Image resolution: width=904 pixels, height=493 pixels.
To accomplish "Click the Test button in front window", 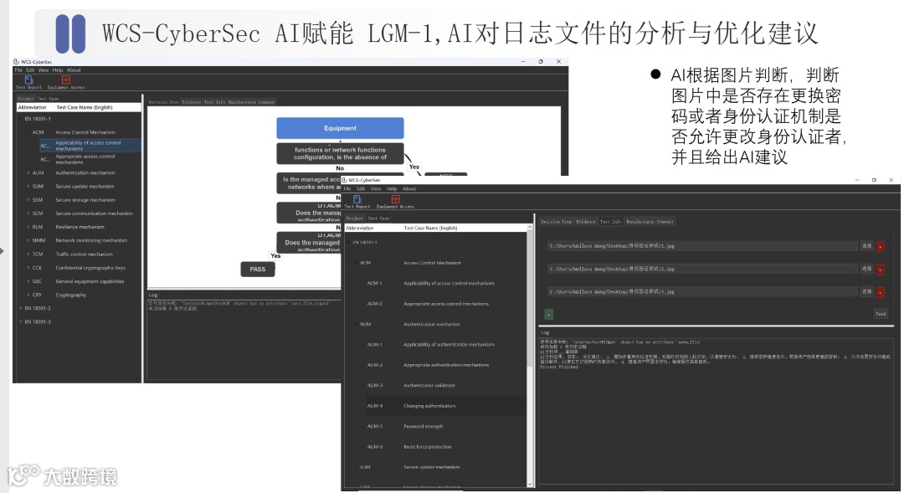I will pos(881,314).
